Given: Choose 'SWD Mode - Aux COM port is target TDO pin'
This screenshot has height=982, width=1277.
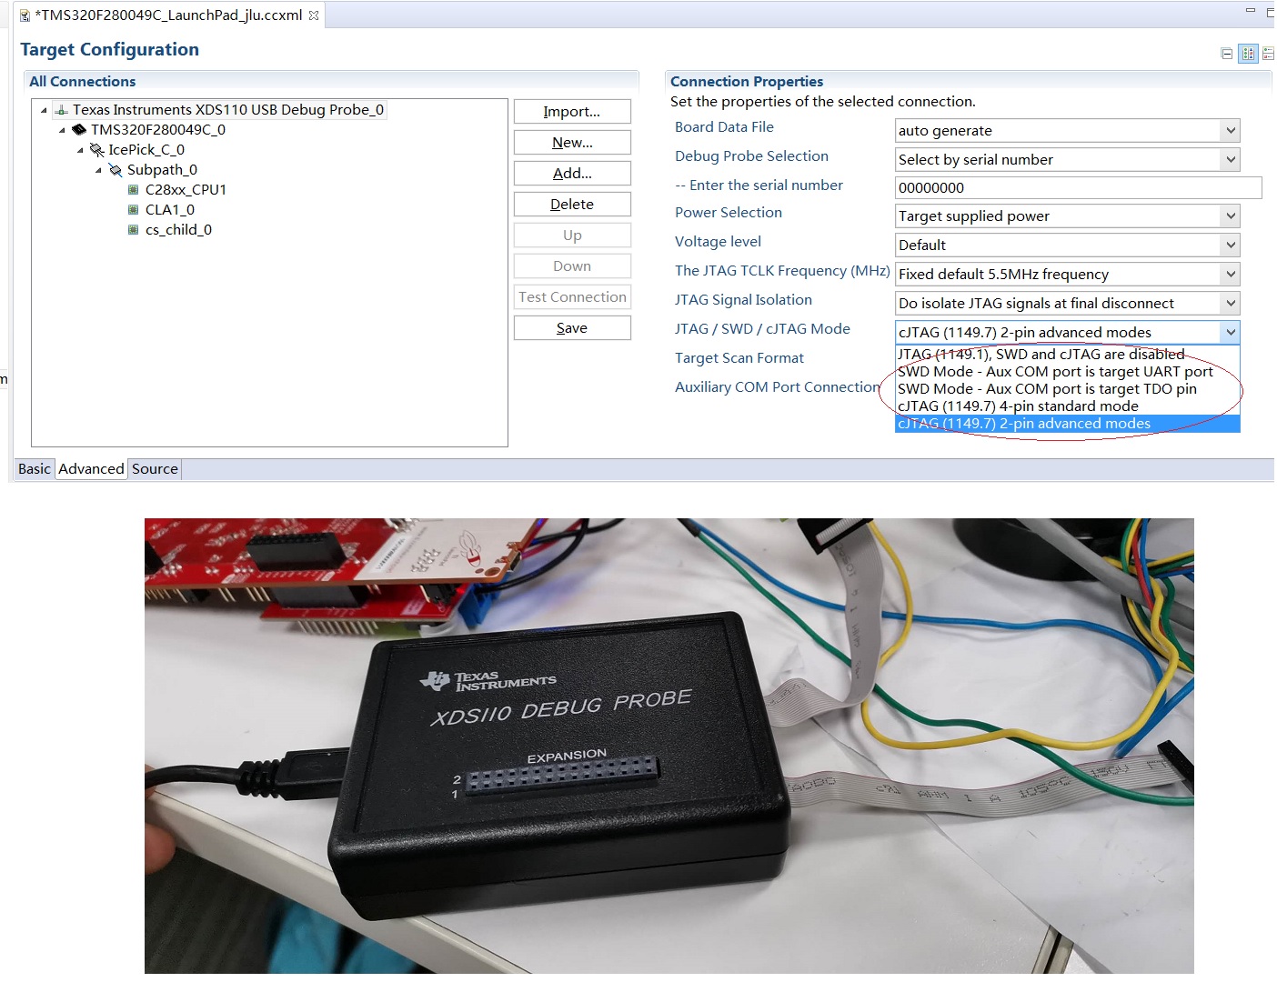Looking at the screenshot, I should (1068, 389).
